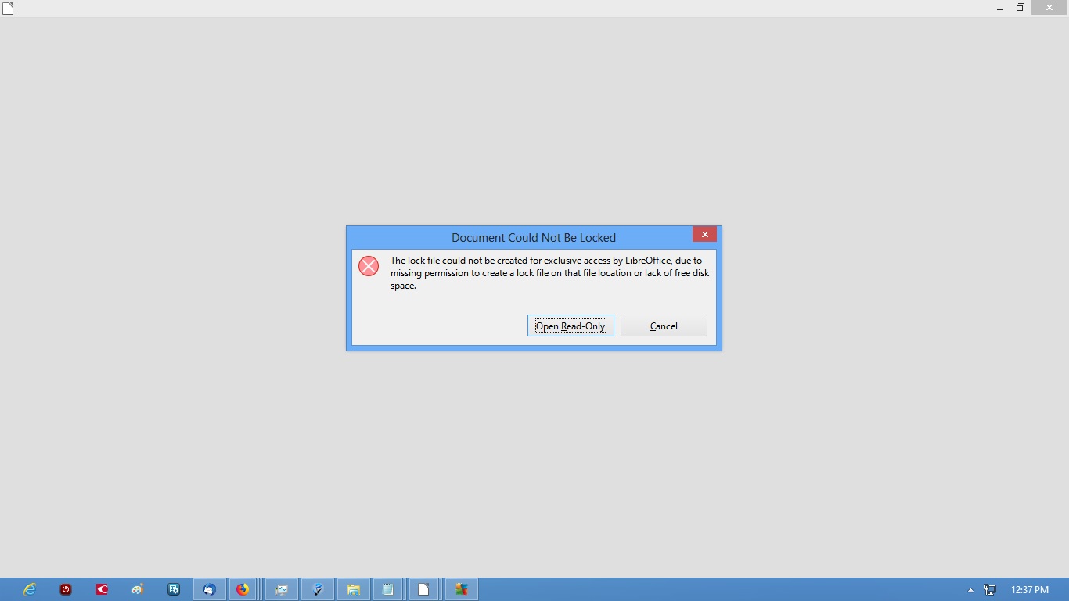
Task: Open the monitor chart taskbar application
Action: (x=282, y=589)
